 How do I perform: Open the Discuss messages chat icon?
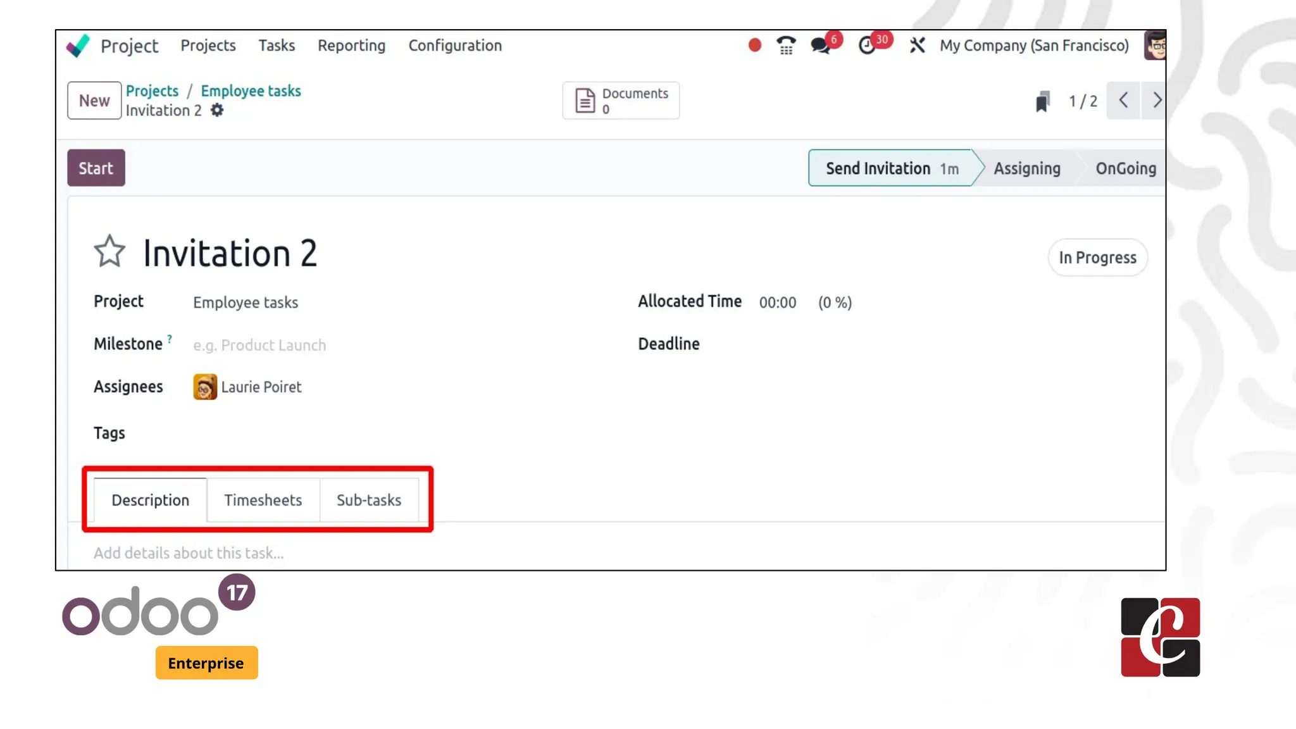point(821,46)
